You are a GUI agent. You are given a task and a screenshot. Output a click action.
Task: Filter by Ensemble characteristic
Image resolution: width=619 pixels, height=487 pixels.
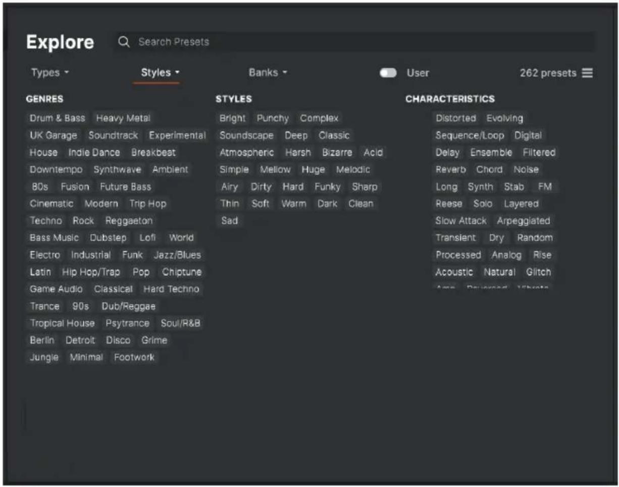coord(491,152)
